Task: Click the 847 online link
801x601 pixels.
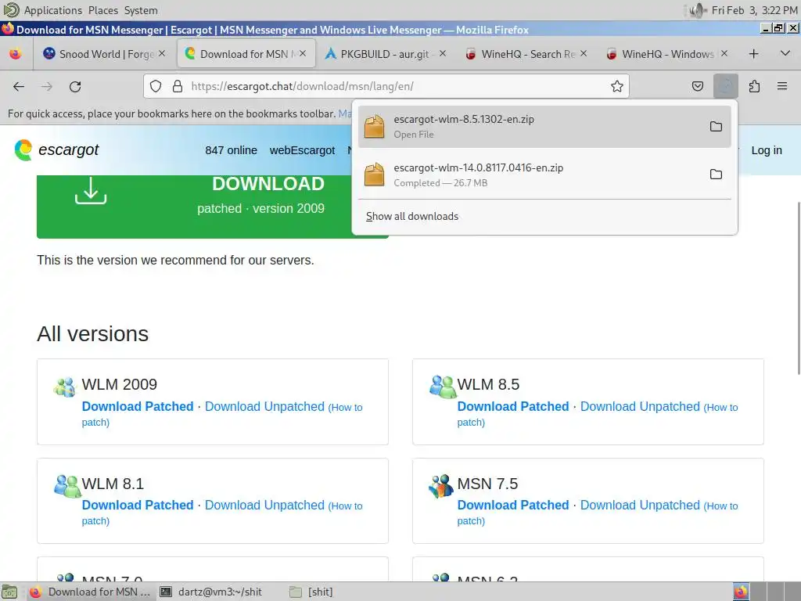Action: [231, 150]
